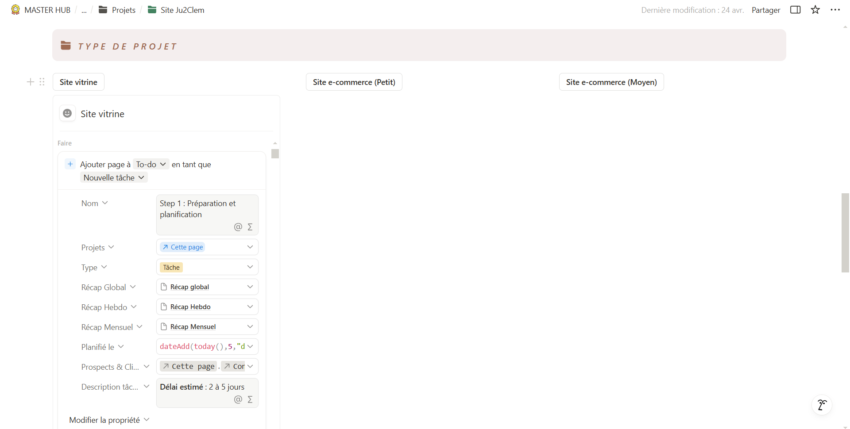Viewport: 850px width, 429px height.
Task: Click the inner panel scrollbar thumb
Action: pyautogui.click(x=275, y=153)
